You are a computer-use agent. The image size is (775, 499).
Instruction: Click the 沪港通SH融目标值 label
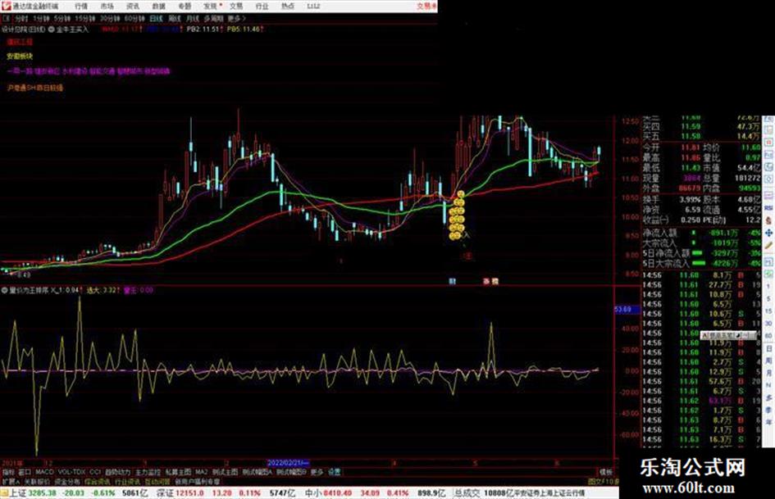[35, 88]
